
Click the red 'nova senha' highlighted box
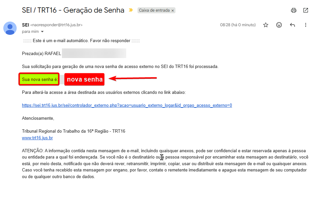point(84,79)
